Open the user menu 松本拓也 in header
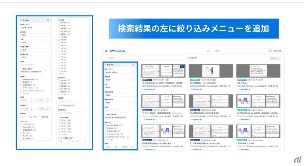304x166 pixels. pyautogui.click(x=278, y=51)
